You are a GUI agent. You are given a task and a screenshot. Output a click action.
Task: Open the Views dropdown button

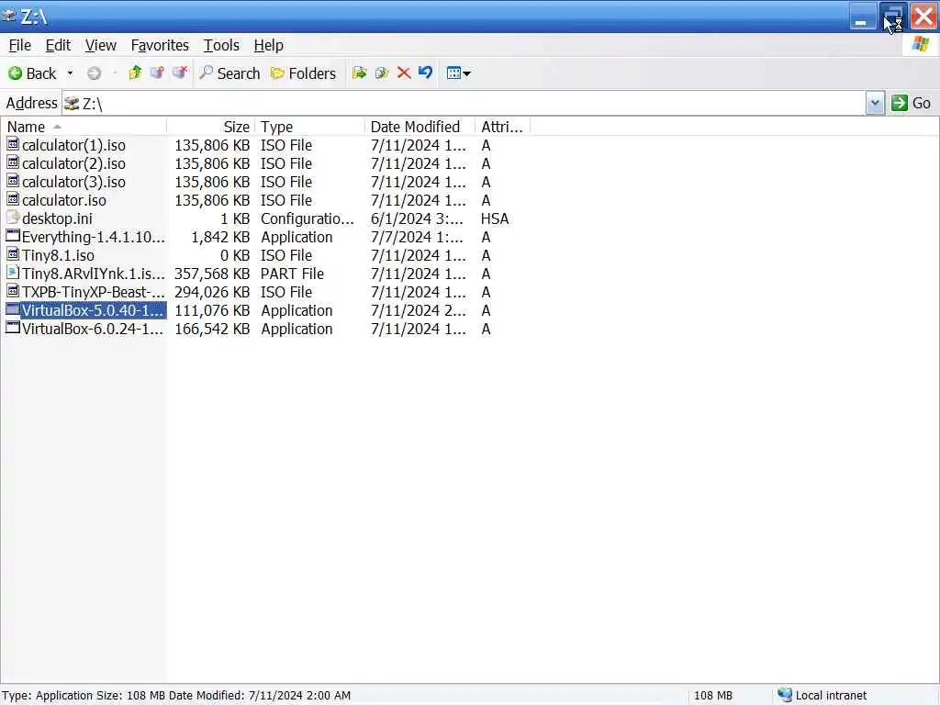coord(459,73)
